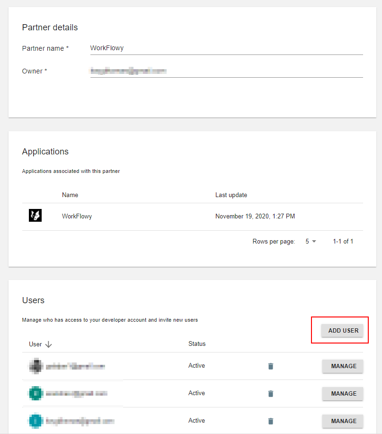Click the "Partner name *" label
The image size is (382, 434).
[x=45, y=48]
